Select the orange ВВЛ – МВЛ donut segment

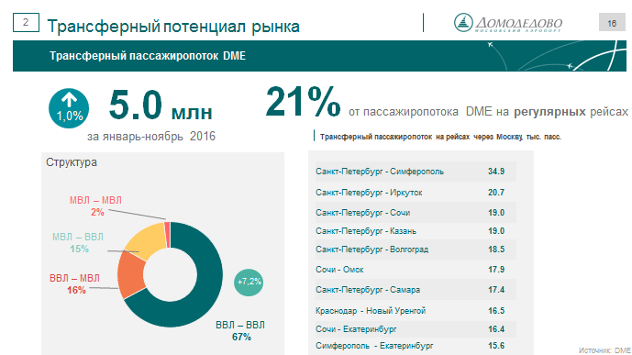coord(131,275)
